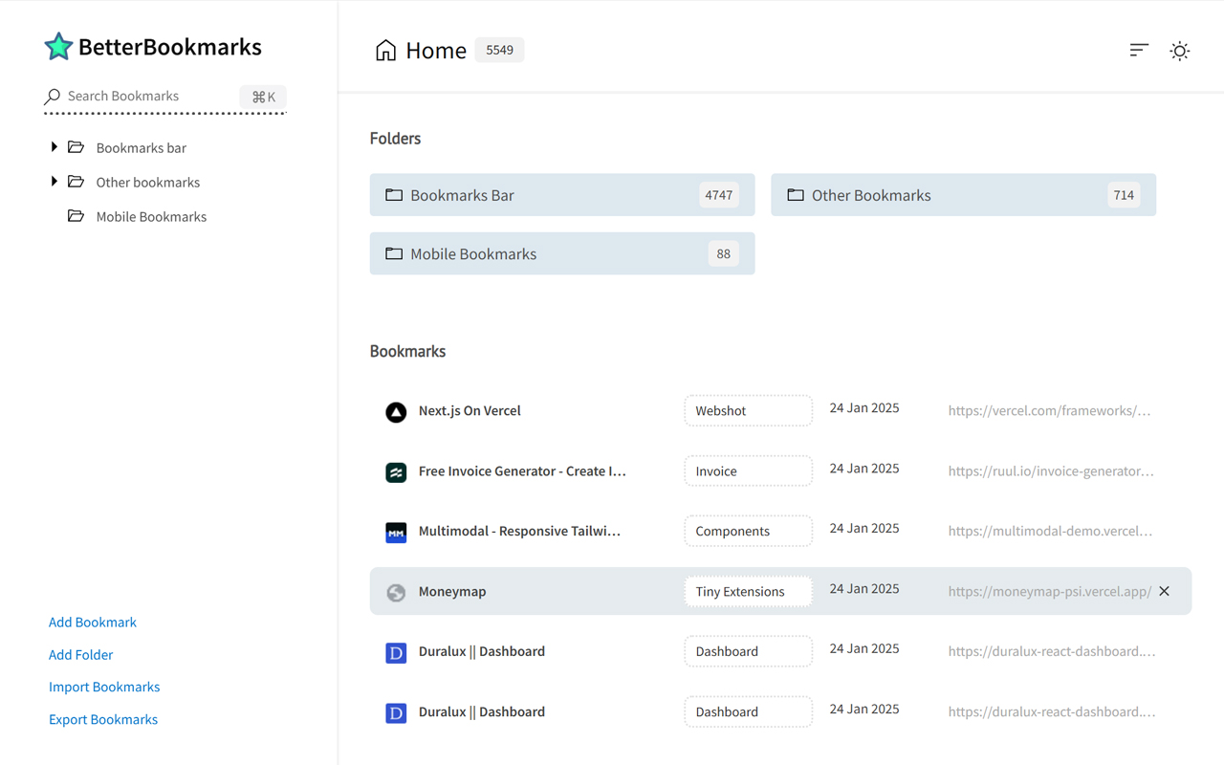Click the second Duralux Dashboard favicon

click(396, 712)
